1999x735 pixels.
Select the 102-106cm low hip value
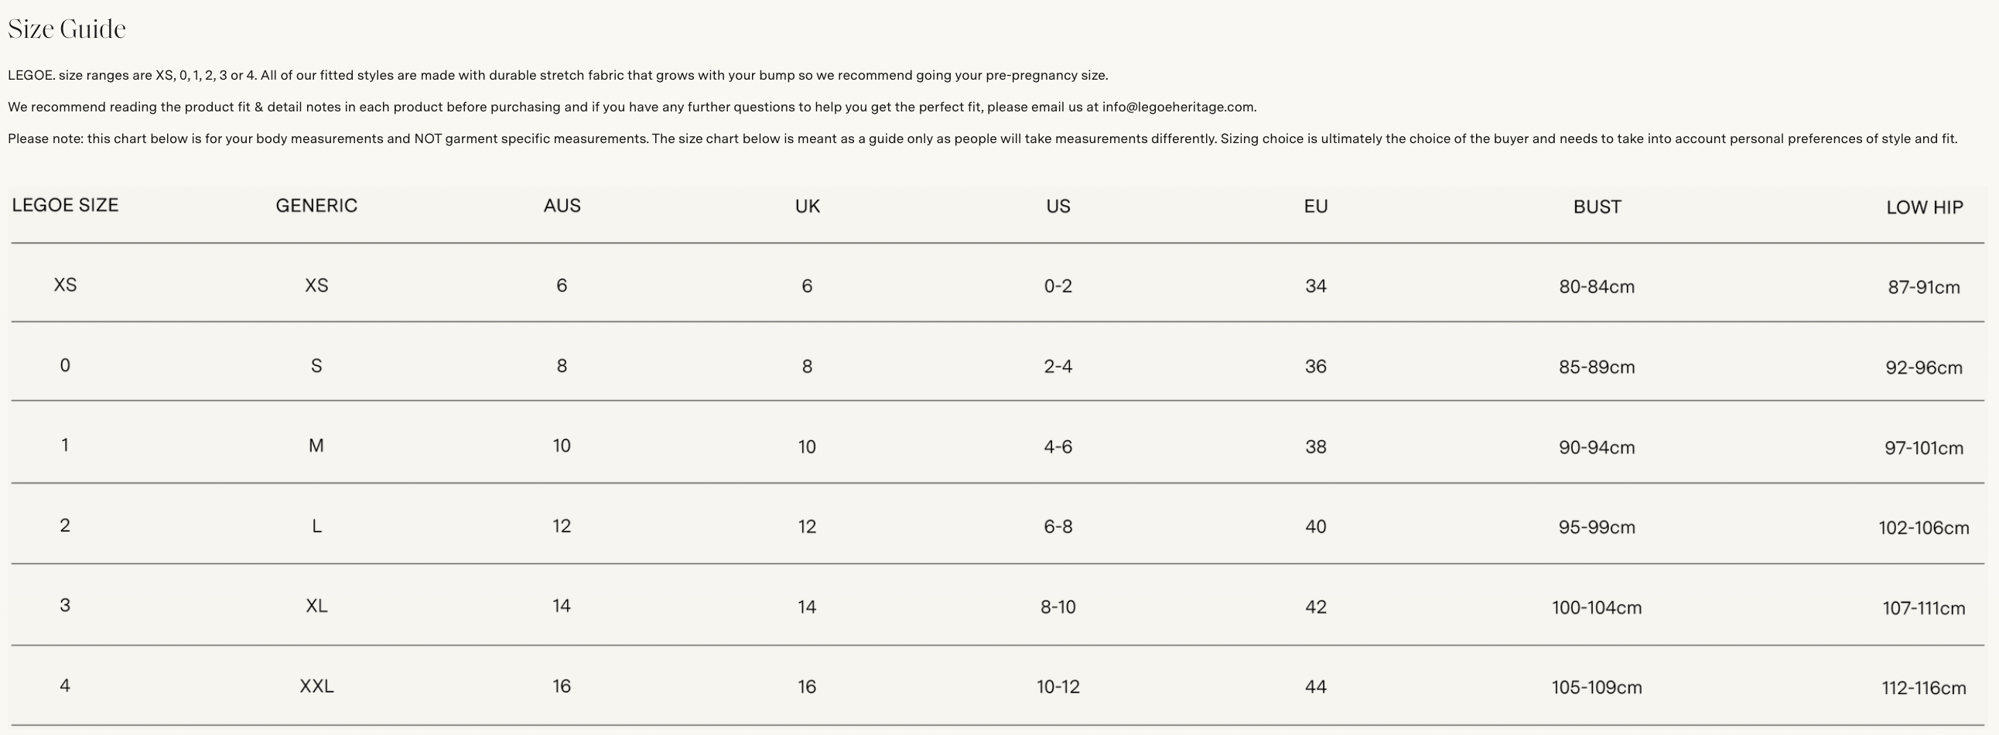coord(1924,528)
